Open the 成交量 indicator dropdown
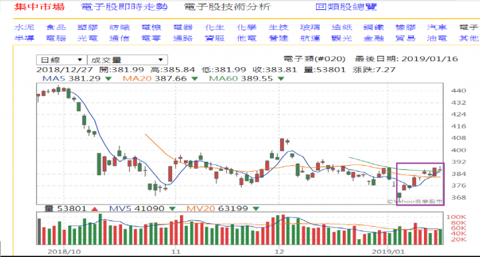480x257 pixels. tap(127, 60)
